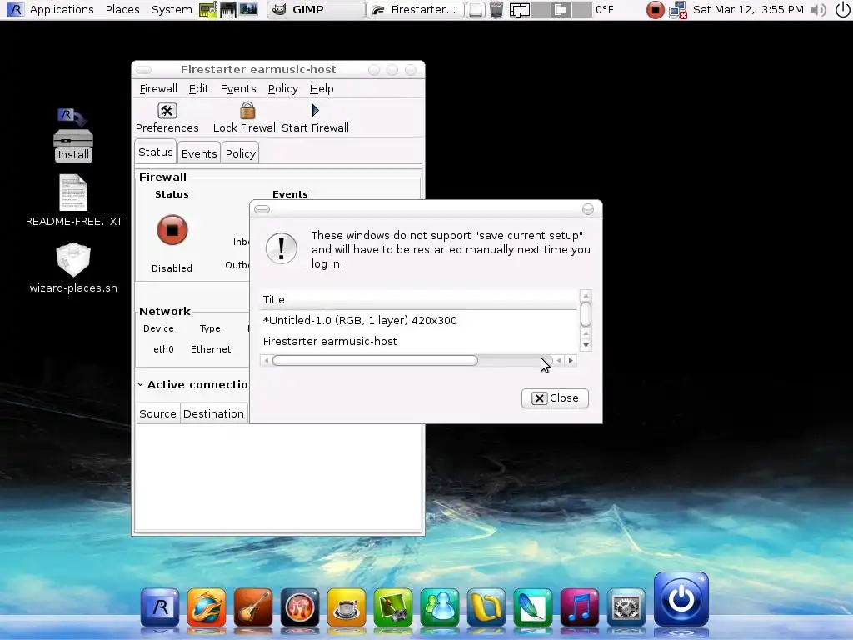Click the large blue power dock icon

pos(681,599)
